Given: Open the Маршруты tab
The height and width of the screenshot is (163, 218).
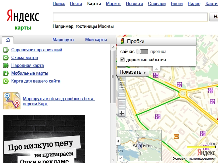Looking at the screenshot, I should coord(63,40).
